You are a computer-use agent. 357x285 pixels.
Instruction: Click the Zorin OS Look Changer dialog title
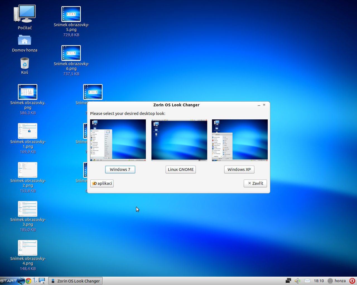click(176, 105)
